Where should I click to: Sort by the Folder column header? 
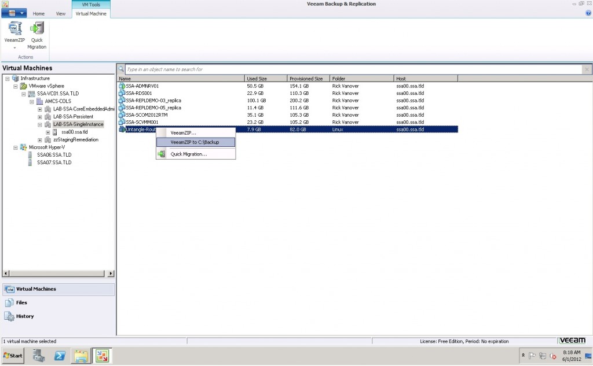362,79
